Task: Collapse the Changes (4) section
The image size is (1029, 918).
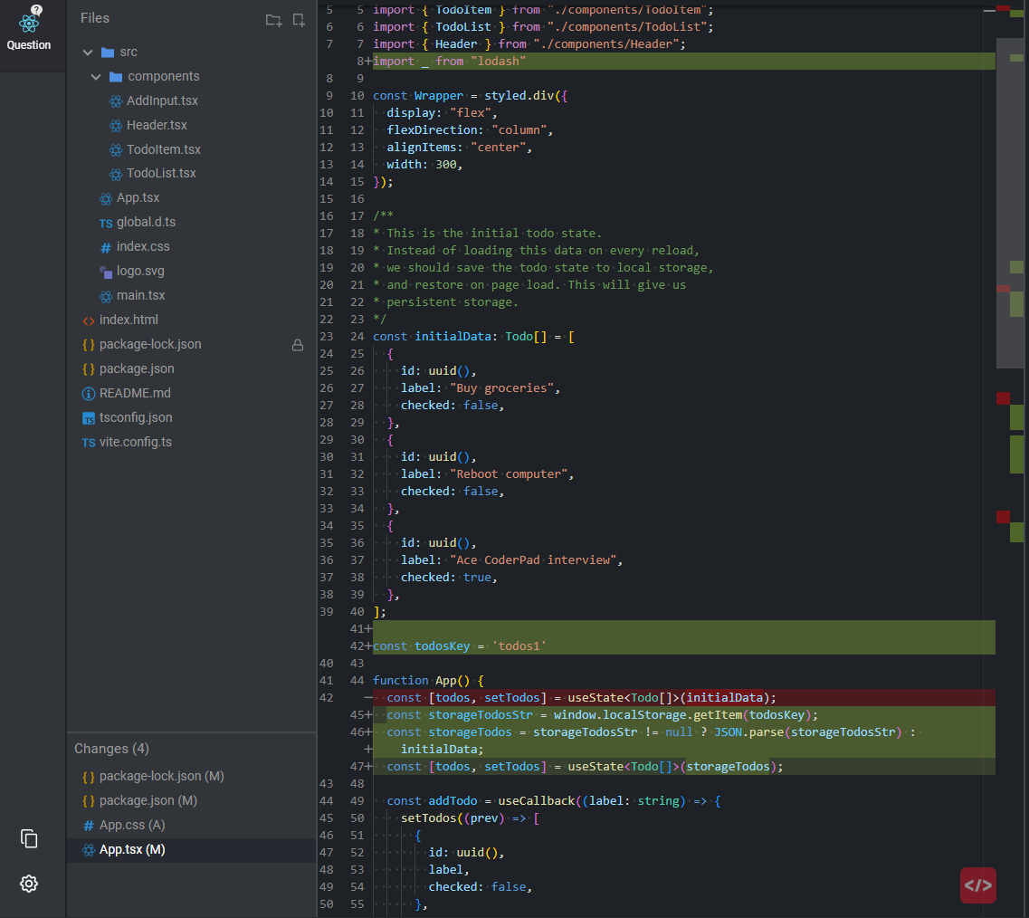Action: (111, 749)
